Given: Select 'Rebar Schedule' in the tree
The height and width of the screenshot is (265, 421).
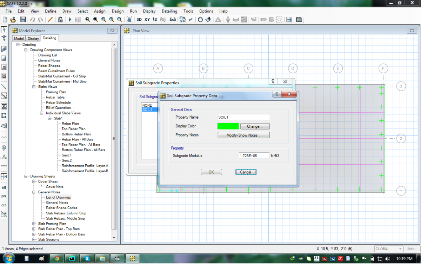Looking at the screenshot, I should coord(58,102).
